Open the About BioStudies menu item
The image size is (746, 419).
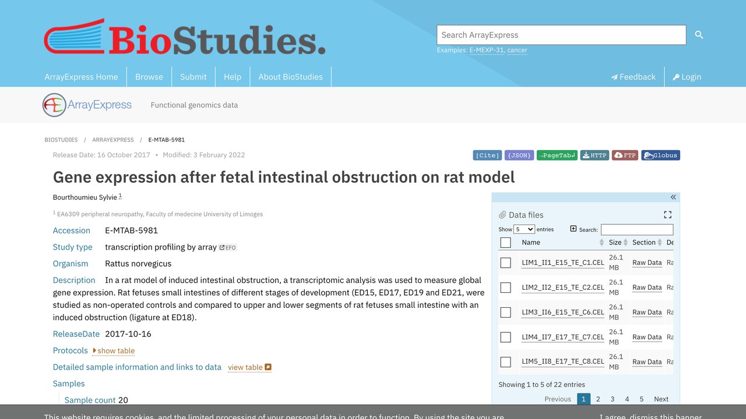290,77
